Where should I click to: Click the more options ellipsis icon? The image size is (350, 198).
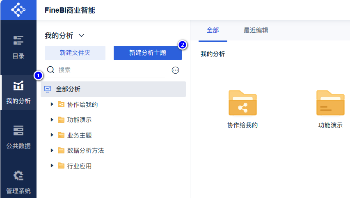point(176,70)
